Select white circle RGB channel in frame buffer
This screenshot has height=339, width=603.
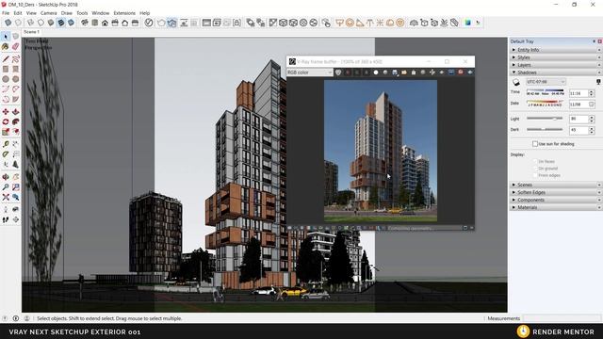click(x=376, y=73)
